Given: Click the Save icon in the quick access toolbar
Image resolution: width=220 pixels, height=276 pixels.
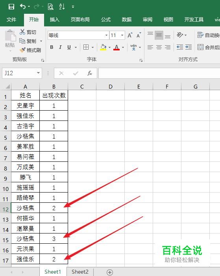Looking at the screenshot, I should pos(11,7).
